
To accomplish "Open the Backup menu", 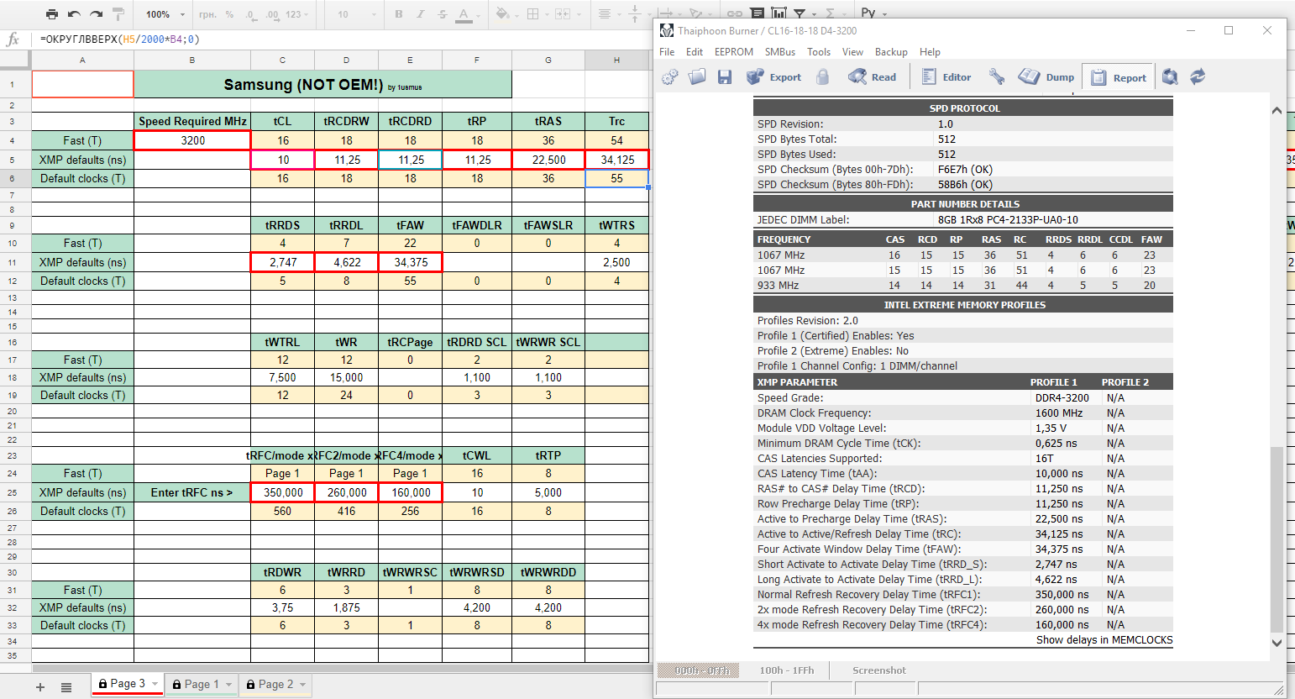I will coord(891,52).
